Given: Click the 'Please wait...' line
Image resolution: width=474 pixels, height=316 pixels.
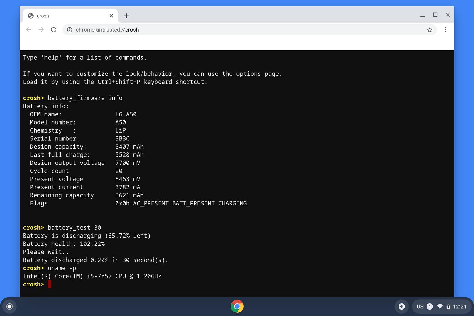Looking at the screenshot, I should (47, 252).
